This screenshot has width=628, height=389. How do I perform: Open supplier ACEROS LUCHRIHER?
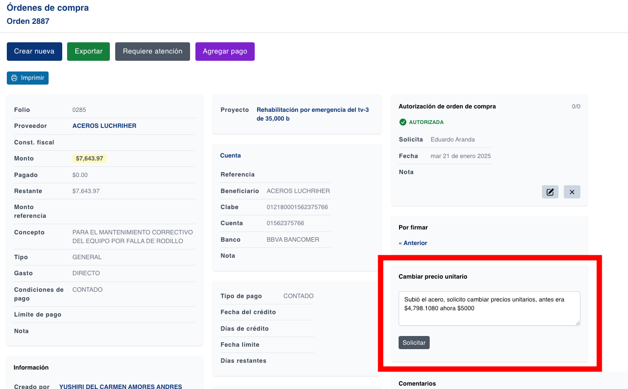pyautogui.click(x=103, y=125)
